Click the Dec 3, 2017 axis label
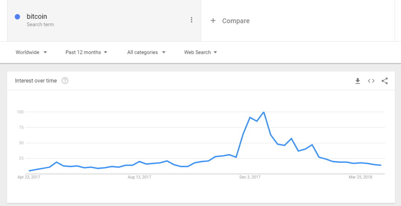 250,177
